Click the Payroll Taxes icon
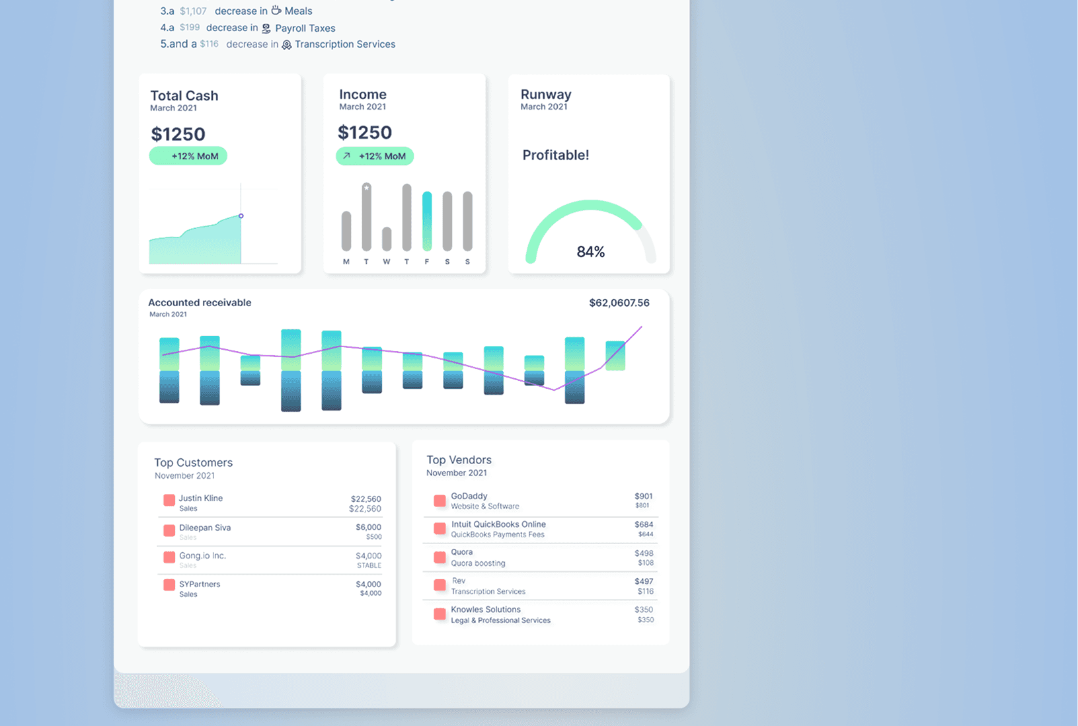 (266, 28)
